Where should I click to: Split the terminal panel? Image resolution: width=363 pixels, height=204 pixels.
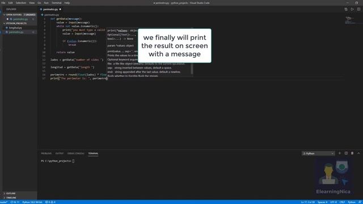pos(346,153)
